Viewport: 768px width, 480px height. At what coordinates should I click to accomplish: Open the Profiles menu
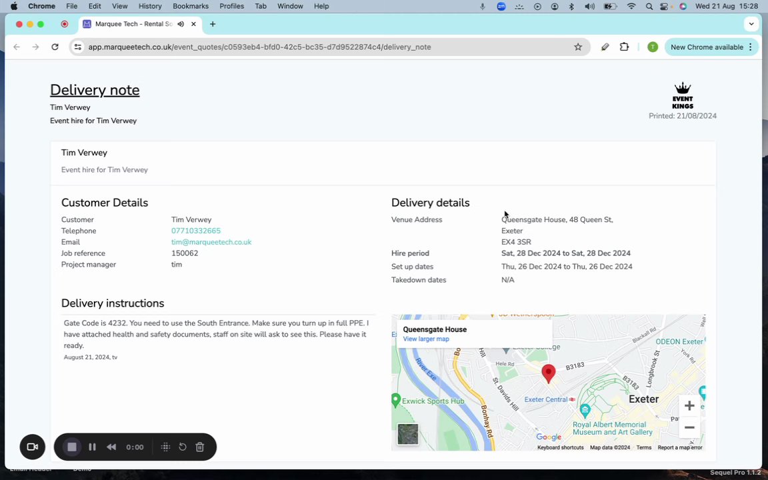232,7
